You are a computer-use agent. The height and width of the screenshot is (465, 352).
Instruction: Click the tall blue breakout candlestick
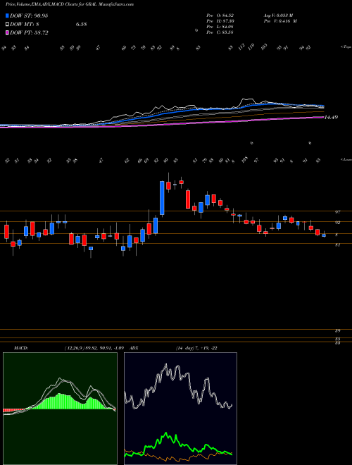click(162, 198)
